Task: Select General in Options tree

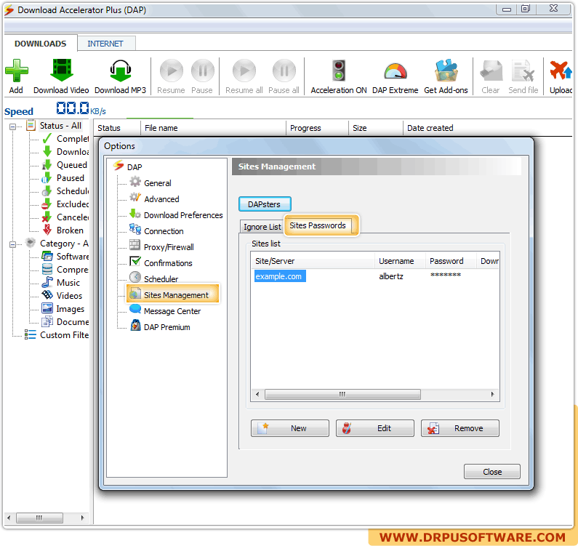Action: [150, 183]
